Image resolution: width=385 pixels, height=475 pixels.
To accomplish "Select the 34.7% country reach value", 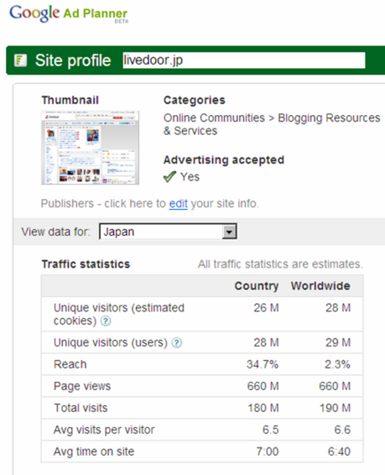I will coord(263,364).
